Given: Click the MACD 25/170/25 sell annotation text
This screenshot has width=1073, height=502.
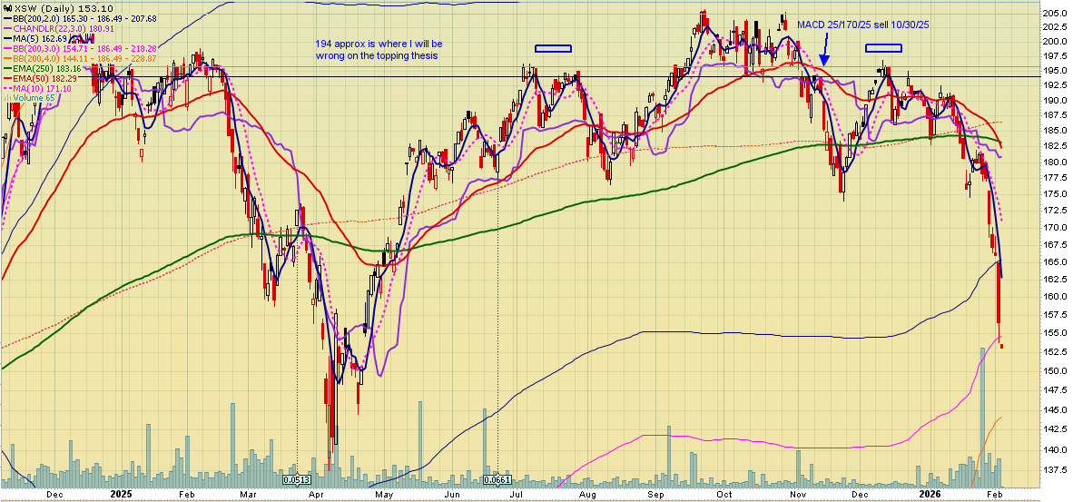Looking at the screenshot, I should tap(862, 25).
